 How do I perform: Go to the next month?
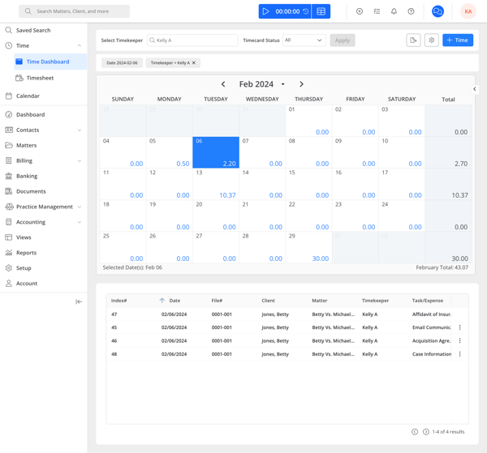(x=301, y=84)
